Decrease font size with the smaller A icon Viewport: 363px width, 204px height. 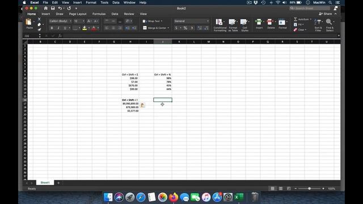(96, 21)
